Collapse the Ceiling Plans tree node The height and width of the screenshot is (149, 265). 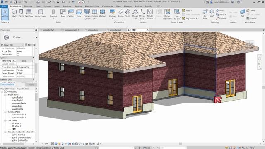[x=5, y=112]
